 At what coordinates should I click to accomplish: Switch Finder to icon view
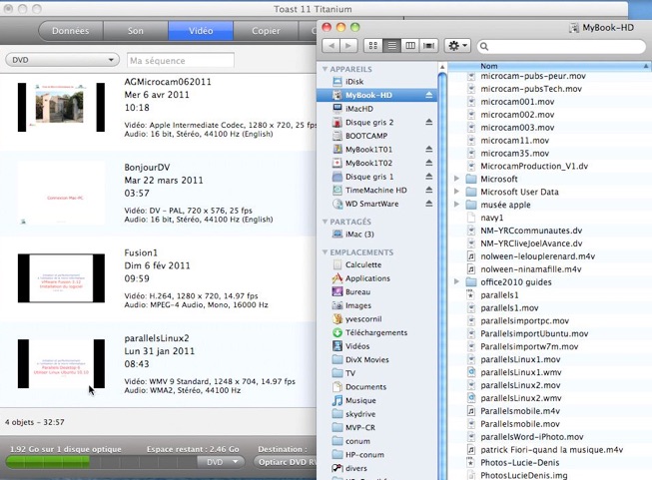tap(373, 46)
